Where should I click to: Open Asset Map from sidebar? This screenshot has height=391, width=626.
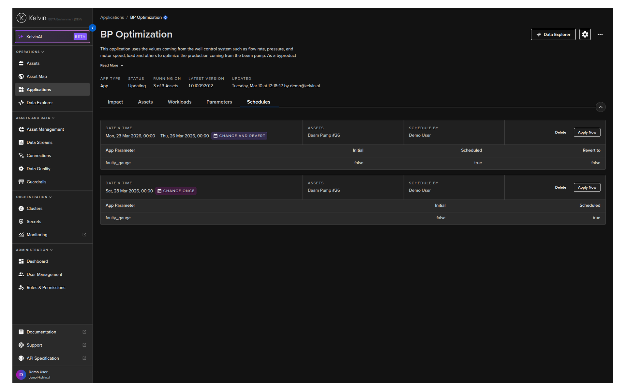point(37,77)
